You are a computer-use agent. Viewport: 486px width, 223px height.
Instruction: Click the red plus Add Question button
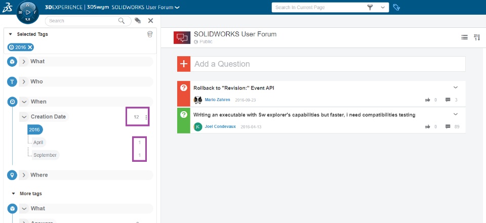coord(183,64)
